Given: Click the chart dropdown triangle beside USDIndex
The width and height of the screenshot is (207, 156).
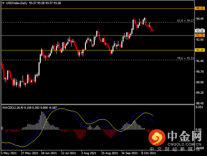Looking at the screenshot, I should pyautogui.click(x=3, y=3).
